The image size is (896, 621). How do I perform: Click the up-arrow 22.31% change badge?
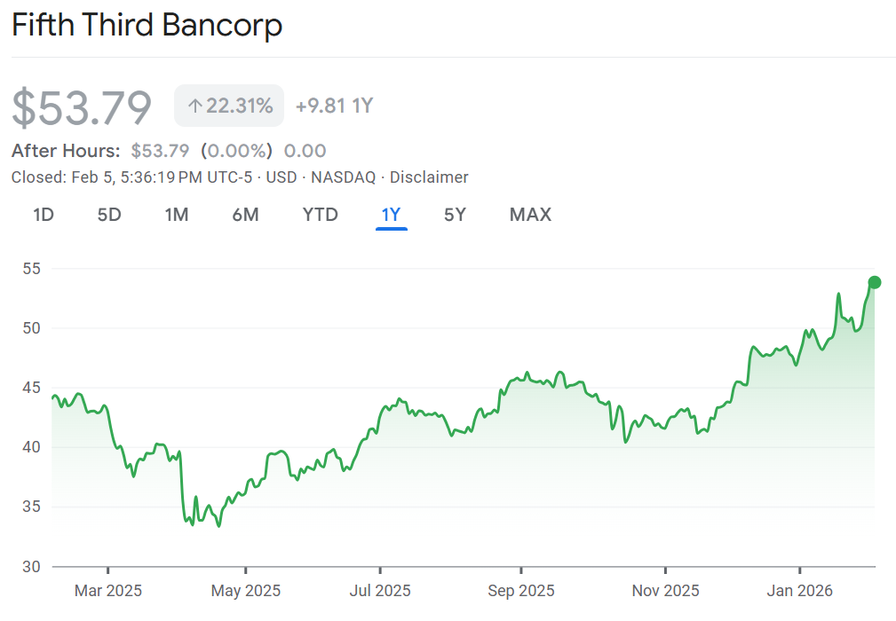tap(229, 106)
